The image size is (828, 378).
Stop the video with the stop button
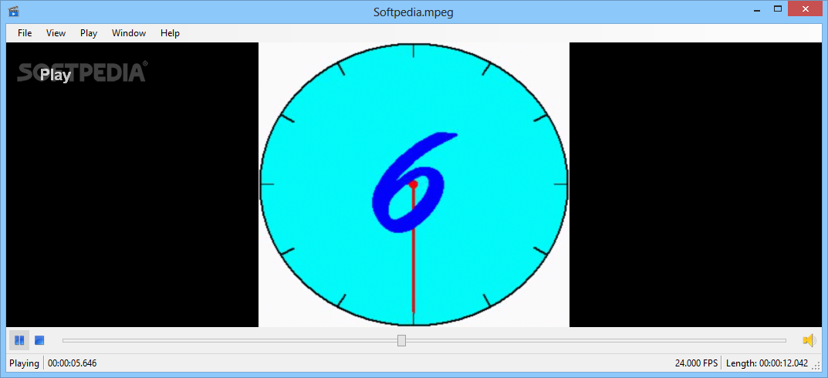click(x=39, y=340)
